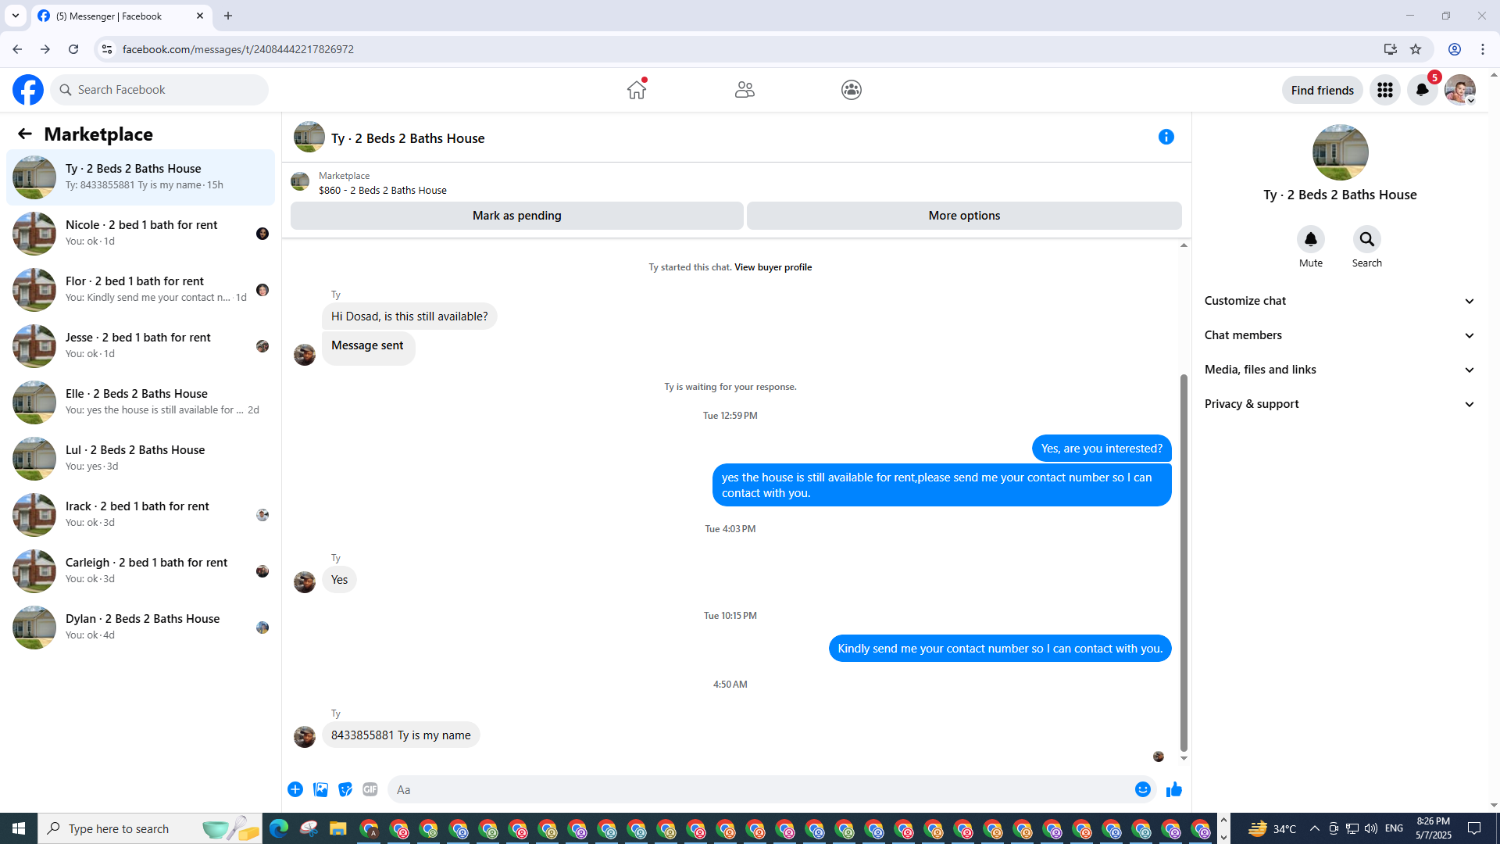Open the Facebook Home tab
Screen dimensions: 1500x844
(x=637, y=90)
